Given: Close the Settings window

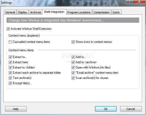Looking at the screenshot, I should [x=139, y=2].
